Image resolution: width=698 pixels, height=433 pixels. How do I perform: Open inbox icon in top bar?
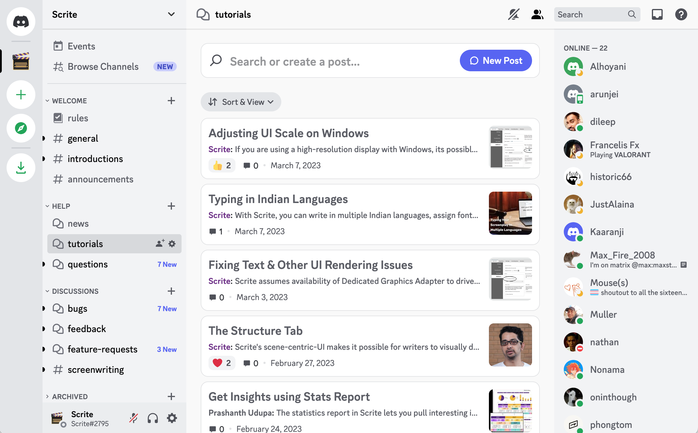(657, 14)
